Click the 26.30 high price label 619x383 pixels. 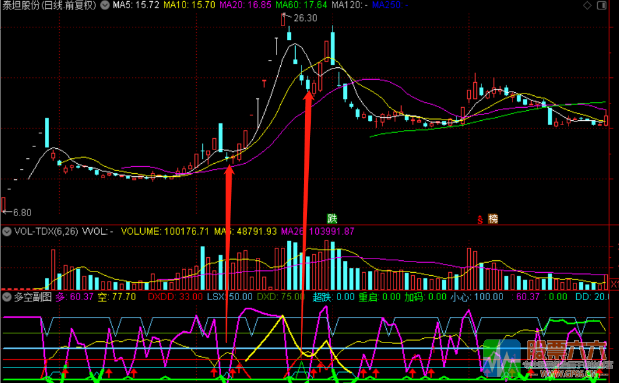pyautogui.click(x=304, y=17)
